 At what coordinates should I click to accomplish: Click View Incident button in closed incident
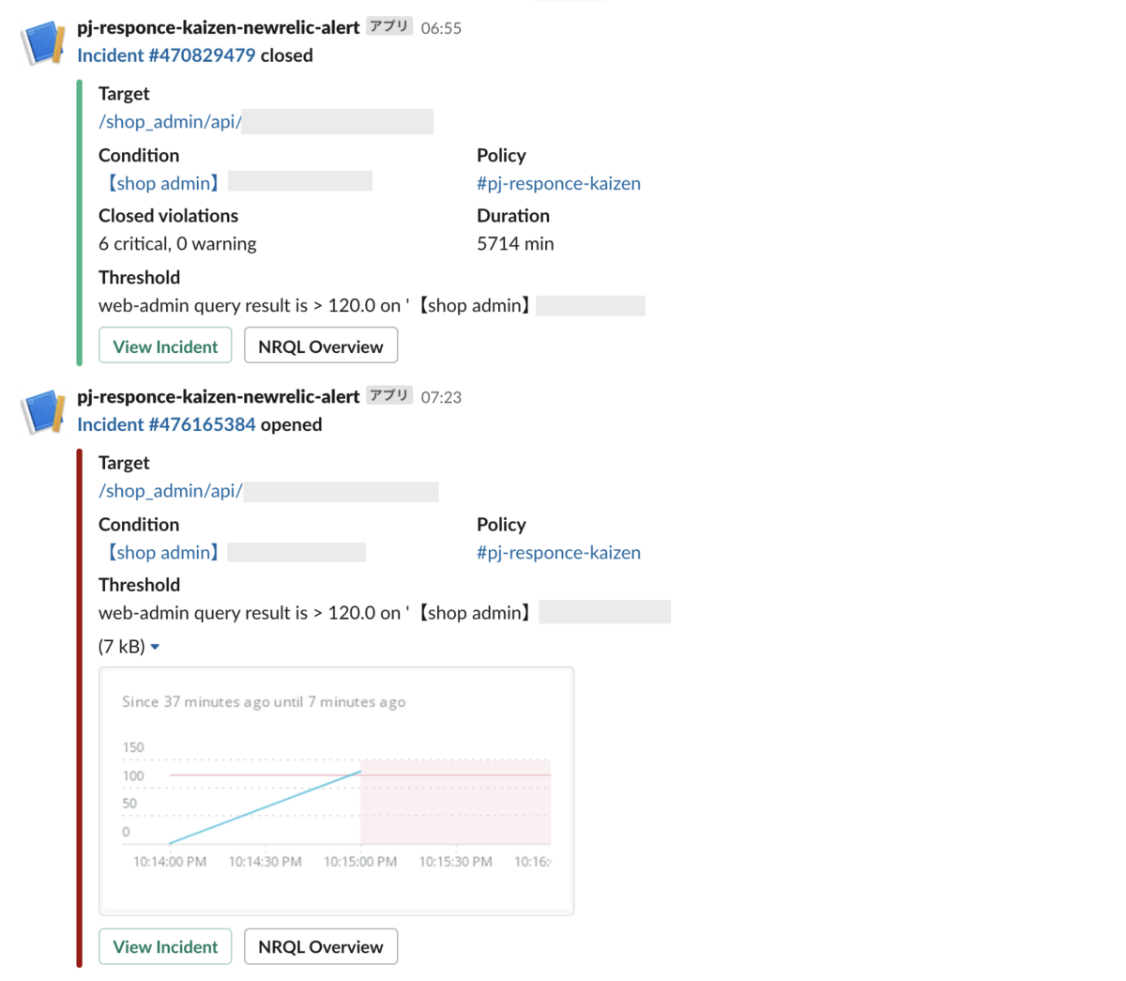tap(165, 346)
